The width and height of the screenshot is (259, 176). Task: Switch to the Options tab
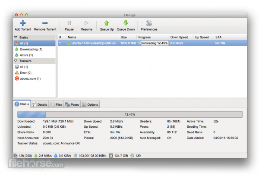(x=90, y=104)
